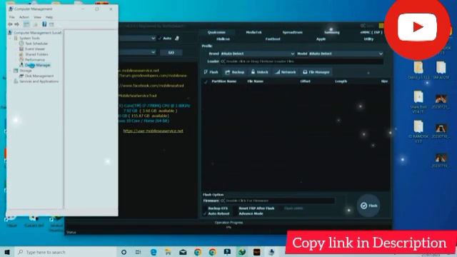Open Mail app from taskbar

click(x=183, y=252)
